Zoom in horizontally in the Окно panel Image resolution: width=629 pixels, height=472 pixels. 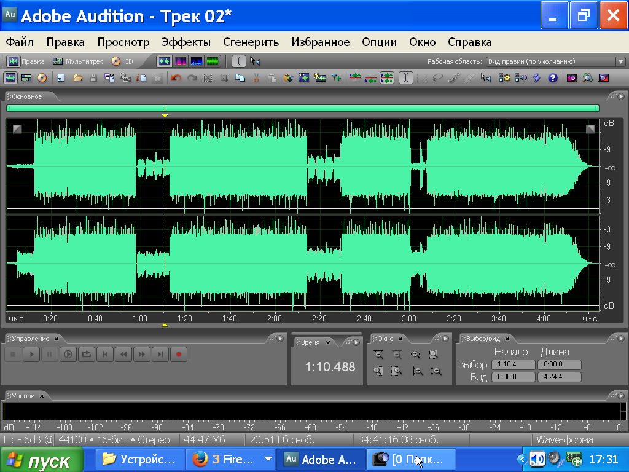point(378,354)
